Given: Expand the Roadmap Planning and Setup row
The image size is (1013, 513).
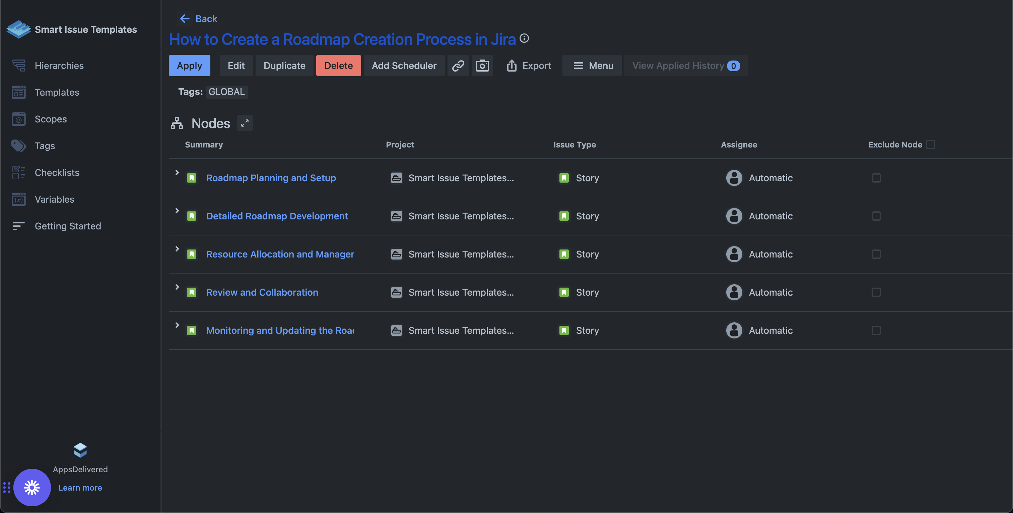Looking at the screenshot, I should [x=177, y=173].
